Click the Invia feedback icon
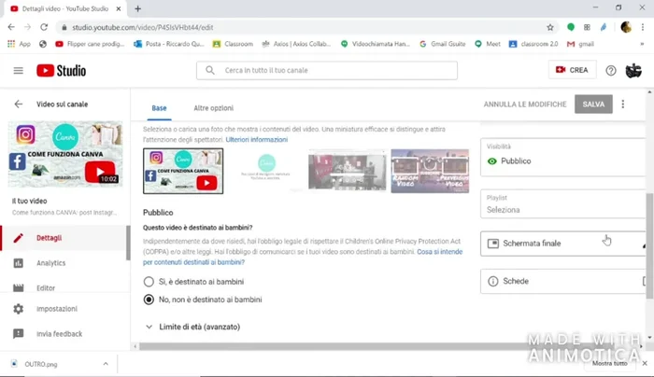The height and width of the screenshot is (377, 654). click(x=19, y=334)
